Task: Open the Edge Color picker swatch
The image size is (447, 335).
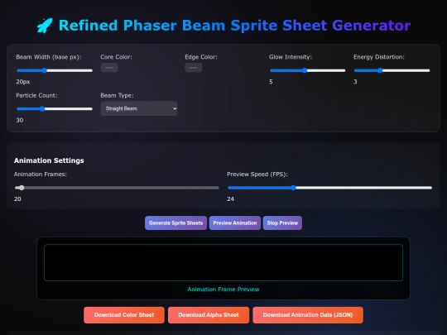Action: [x=193, y=68]
